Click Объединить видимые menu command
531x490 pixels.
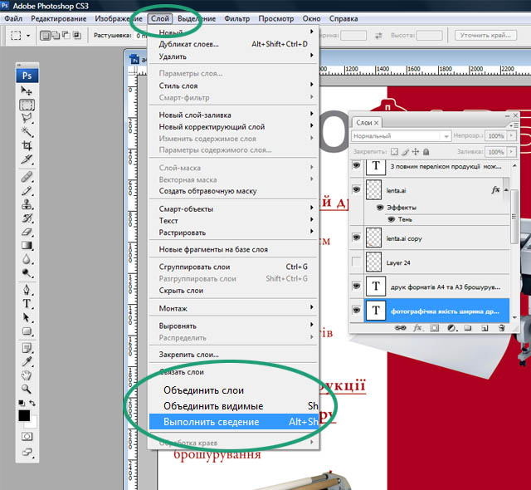(x=213, y=406)
